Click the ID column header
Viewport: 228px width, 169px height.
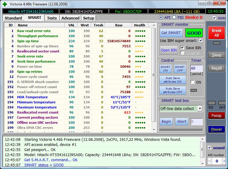[x=10, y=25]
